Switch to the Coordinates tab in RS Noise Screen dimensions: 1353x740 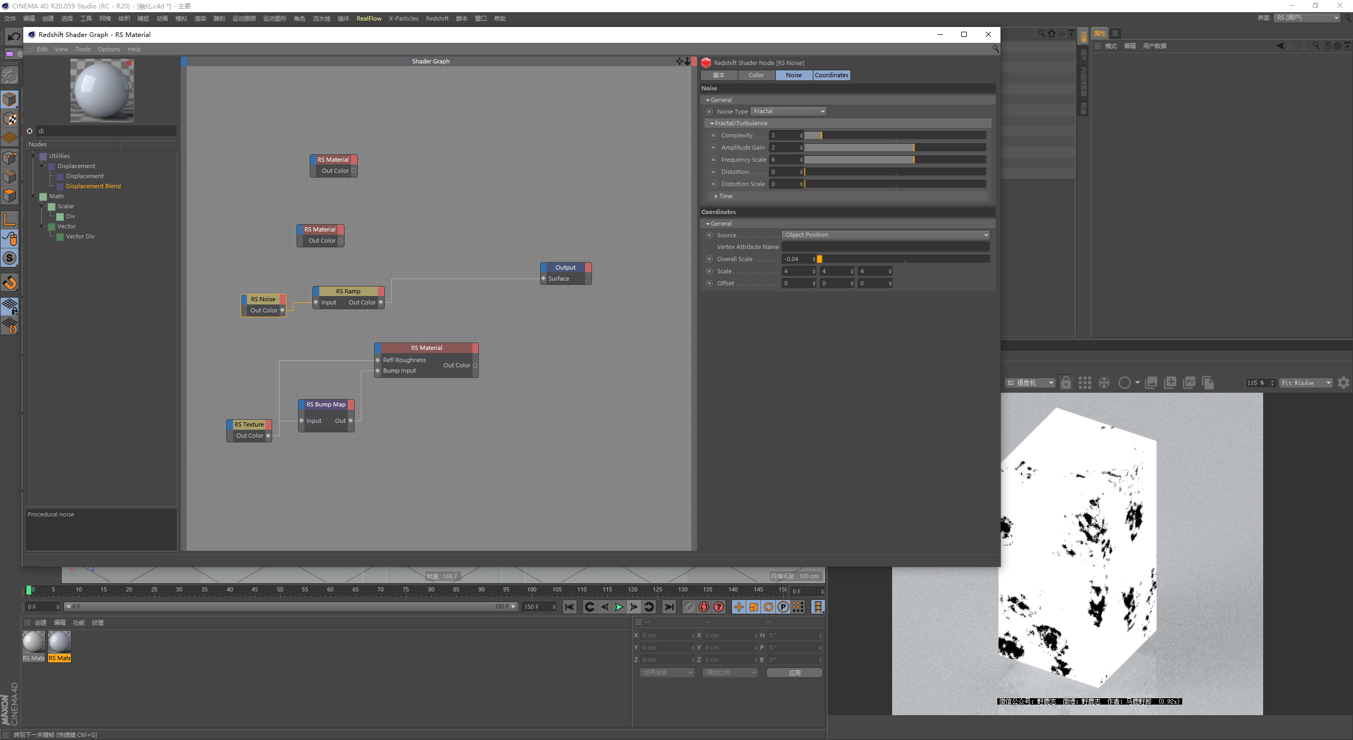[x=829, y=75]
